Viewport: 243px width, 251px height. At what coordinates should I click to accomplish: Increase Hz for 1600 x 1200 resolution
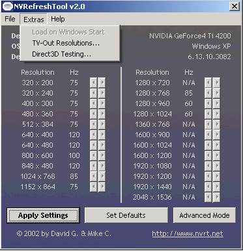pyautogui.click(x=216, y=155)
